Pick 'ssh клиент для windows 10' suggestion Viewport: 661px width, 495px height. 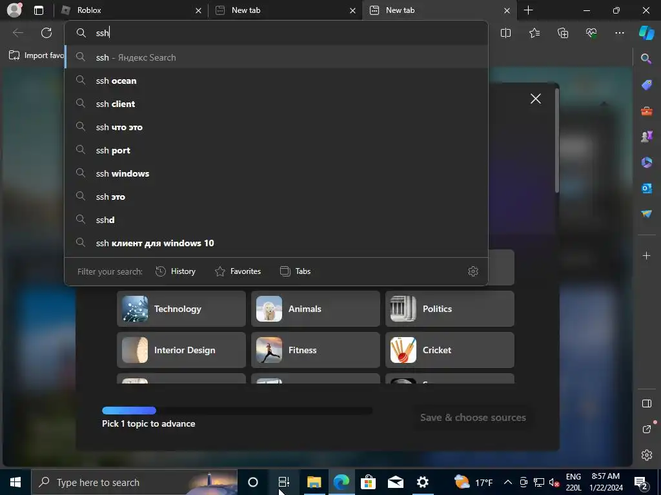click(x=276, y=243)
